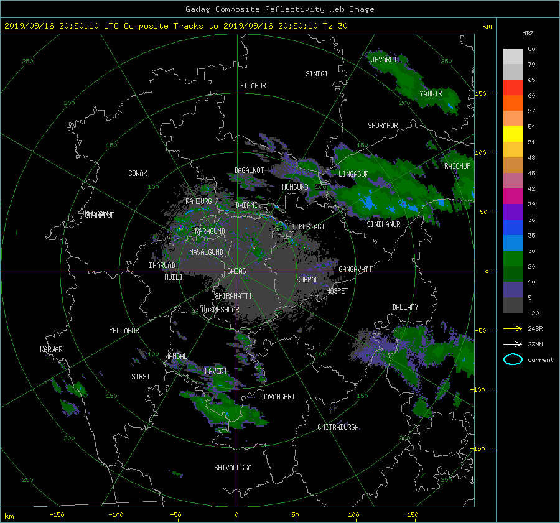Click the KARWAR city label
This screenshot has width=560, height=523.
tap(51, 349)
